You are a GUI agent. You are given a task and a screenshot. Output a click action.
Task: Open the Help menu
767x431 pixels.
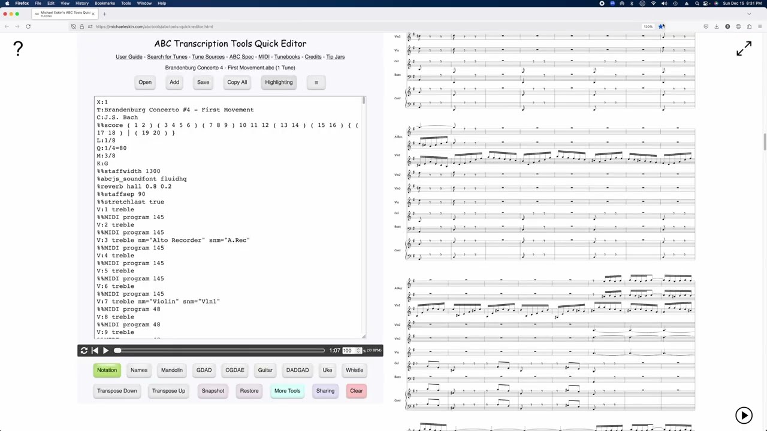(x=162, y=3)
